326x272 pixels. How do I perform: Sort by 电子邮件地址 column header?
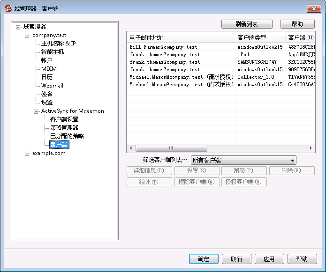pos(181,37)
